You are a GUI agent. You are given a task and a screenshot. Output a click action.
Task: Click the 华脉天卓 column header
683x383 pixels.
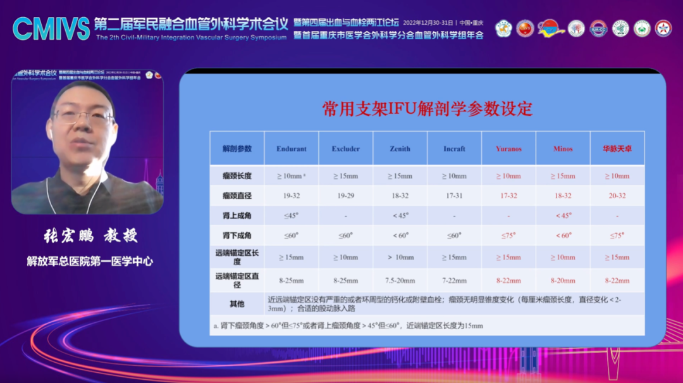[x=617, y=148]
